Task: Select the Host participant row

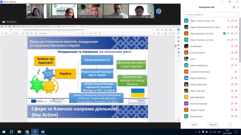Action: (211, 27)
